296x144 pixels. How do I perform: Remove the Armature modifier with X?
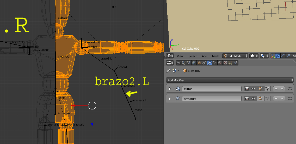(290, 99)
